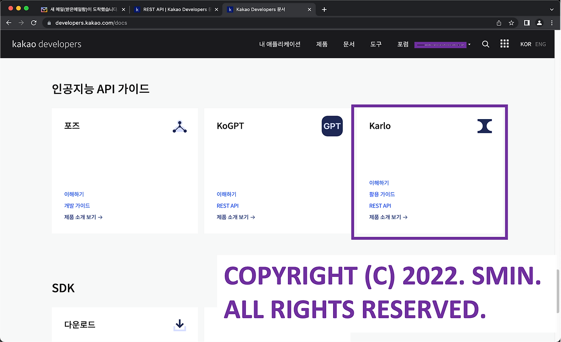The width and height of the screenshot is (561, 342).
Task: Click the page vertical scrollbar thumb
Action: [558, 291]
